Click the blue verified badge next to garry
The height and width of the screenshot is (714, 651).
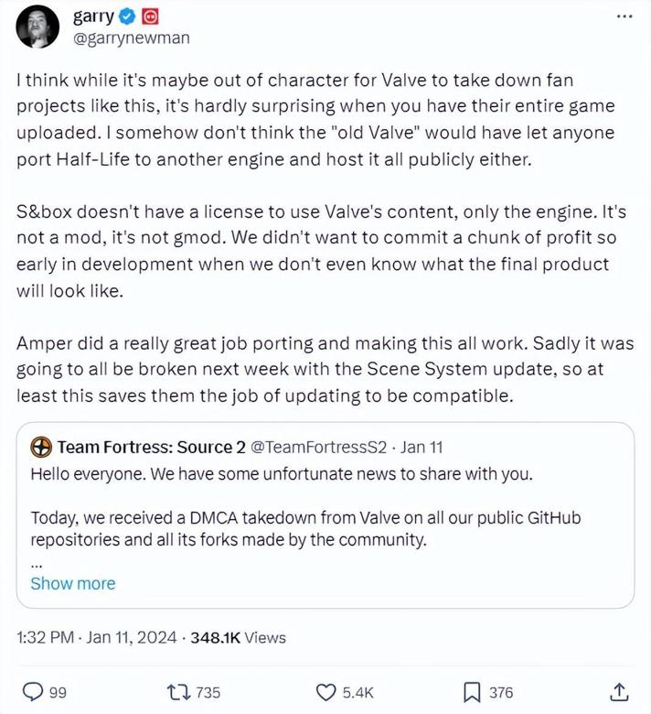point(128,16)
